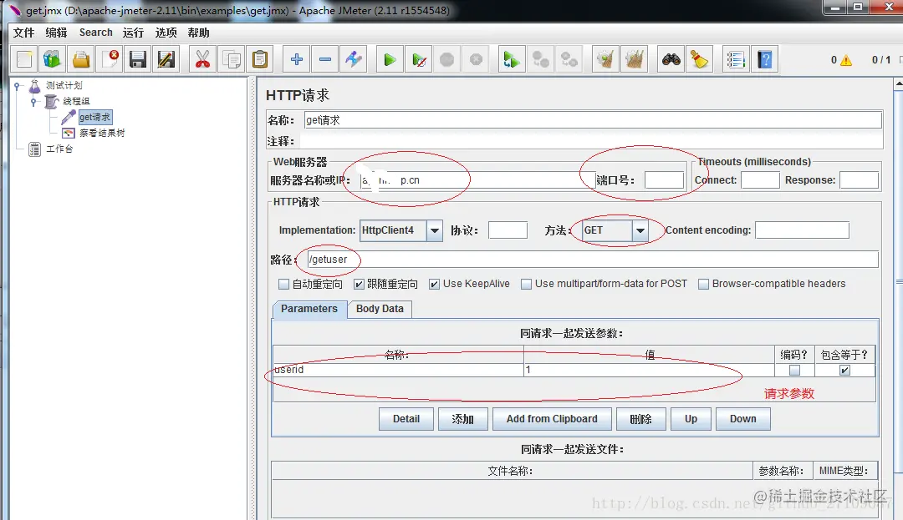This screenshot has width=903, height=520.
Task: Enable Use multipart/form-data for POST
Action: [526, 284]
